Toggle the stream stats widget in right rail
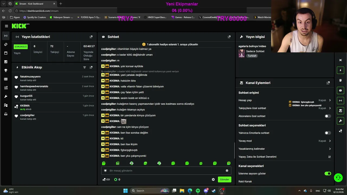The height and width of the screenshot is (195, 347). click(340, 100)
